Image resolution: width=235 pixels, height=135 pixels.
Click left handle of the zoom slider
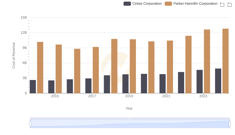pyautogui.click(x=30, y=124)
